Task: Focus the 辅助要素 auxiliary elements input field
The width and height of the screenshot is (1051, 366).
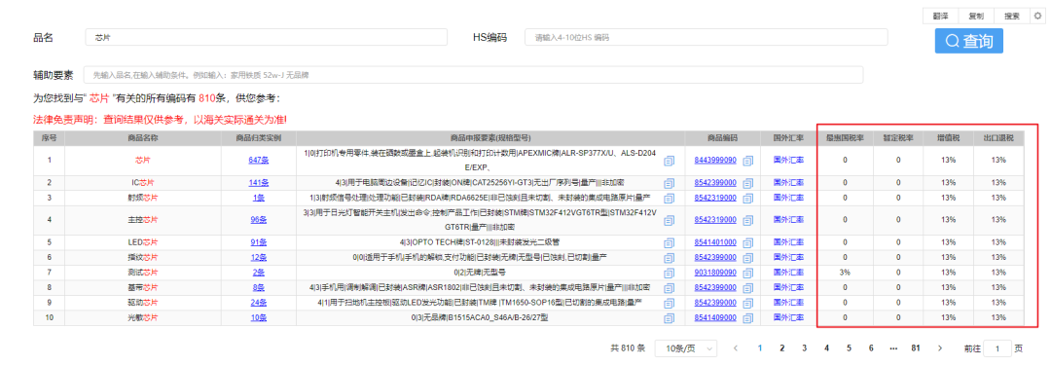Action: pos(473,75)
